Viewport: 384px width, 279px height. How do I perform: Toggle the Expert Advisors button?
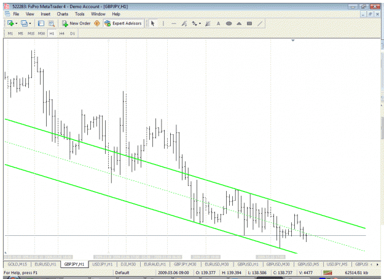123,23
